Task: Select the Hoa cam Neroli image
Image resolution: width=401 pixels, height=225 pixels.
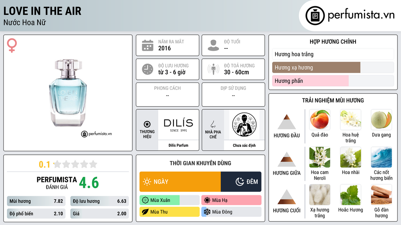Action: coord(320,157)
